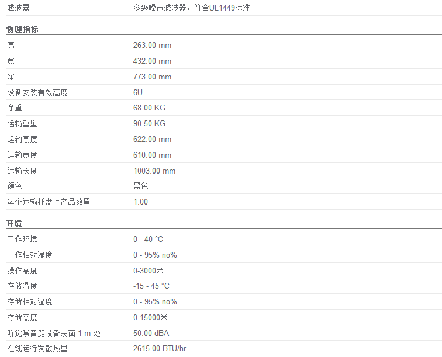Click the 1003.00 mm shipping length
Viewport: 442px width, 357px height.
click(x=154, y=171)
